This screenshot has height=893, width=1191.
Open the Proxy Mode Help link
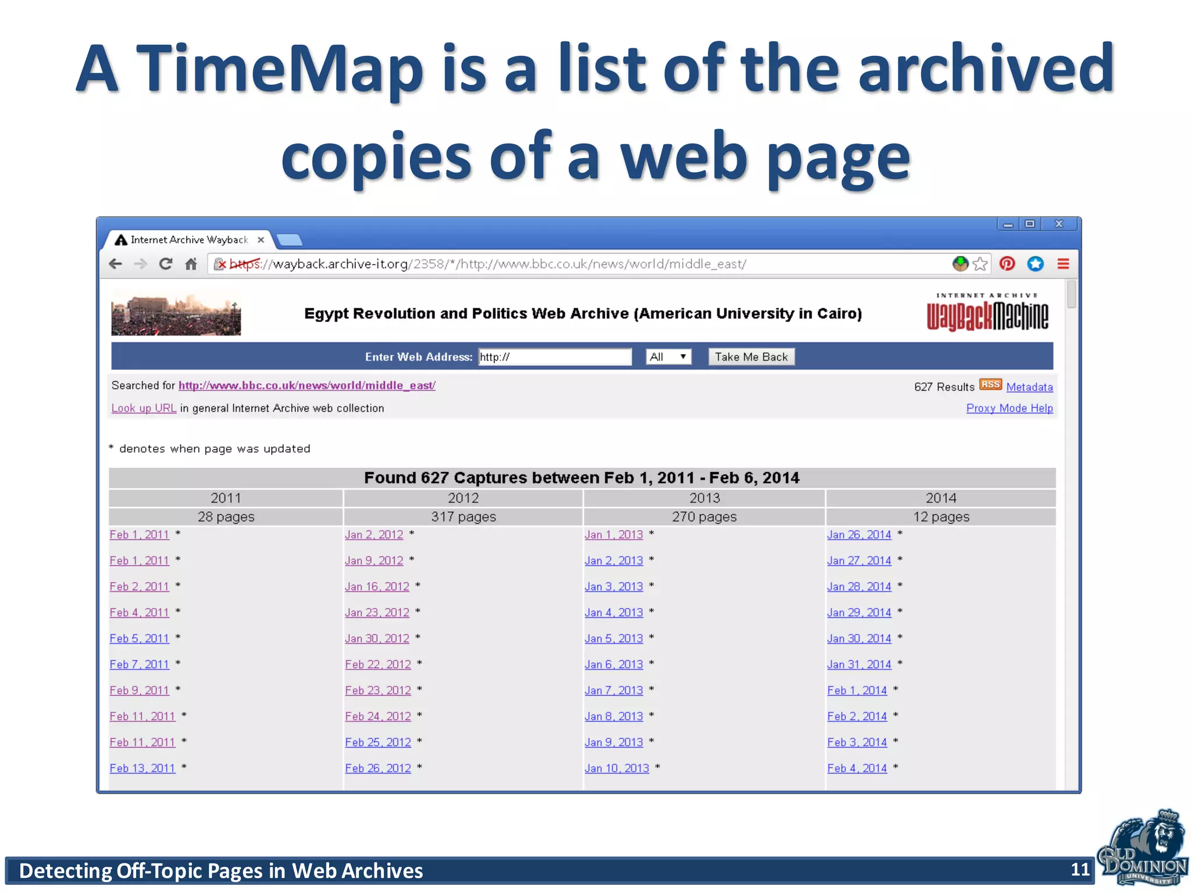click(x=1010, y=408)
